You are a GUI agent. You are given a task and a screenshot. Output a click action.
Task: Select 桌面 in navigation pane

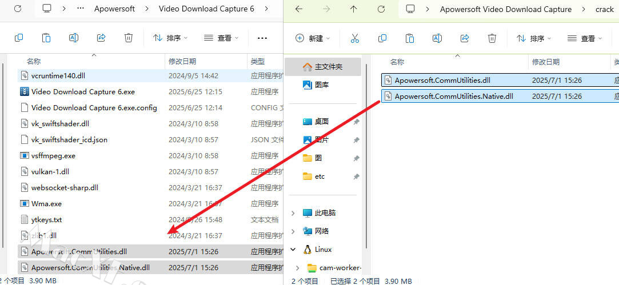pyautogui.click(x=323, y=121)
